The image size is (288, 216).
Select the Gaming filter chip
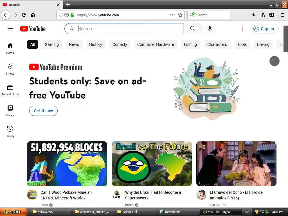tap(52, 44)
